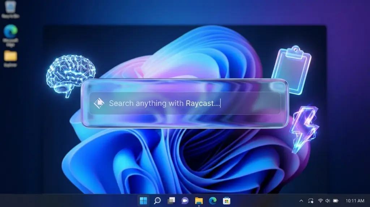Open taskbar Search magnifier

tap(157, 200)
